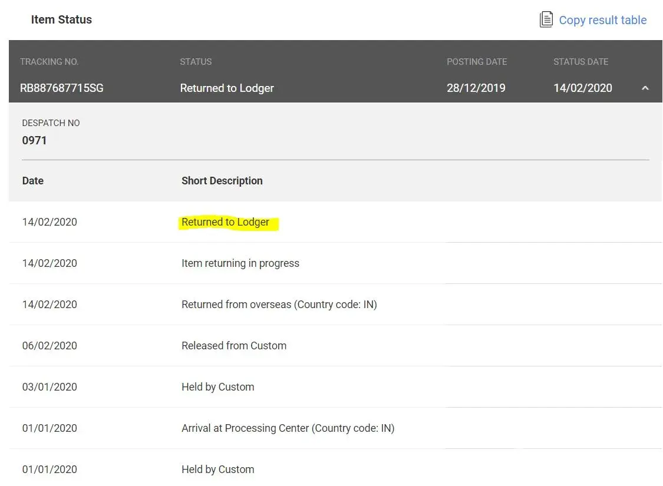Select despatch number 0971
Screen dimensions: 663x486
click(34, 140)
